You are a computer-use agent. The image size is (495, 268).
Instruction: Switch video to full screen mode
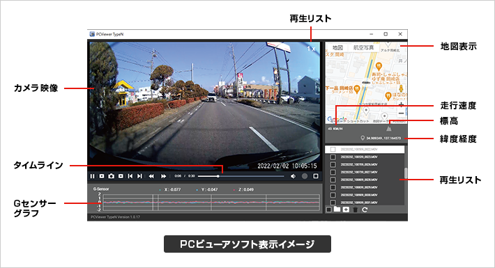point(316,176)
